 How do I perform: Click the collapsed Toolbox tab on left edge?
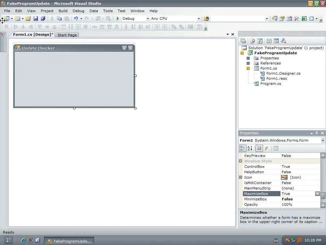3,42
